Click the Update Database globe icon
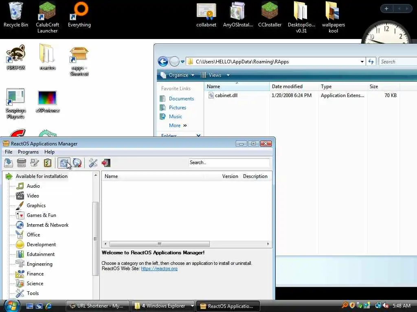Image resolution: width=417 pixels, height=312 pixels. pyautogui.click(x=77, y=162)
